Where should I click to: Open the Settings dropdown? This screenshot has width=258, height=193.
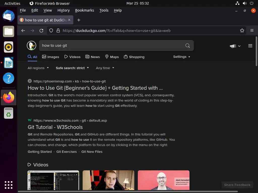click(181, 57)
